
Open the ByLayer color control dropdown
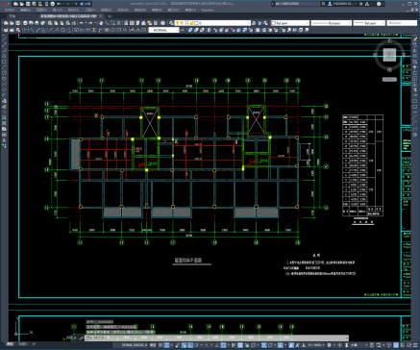(290, 23)
